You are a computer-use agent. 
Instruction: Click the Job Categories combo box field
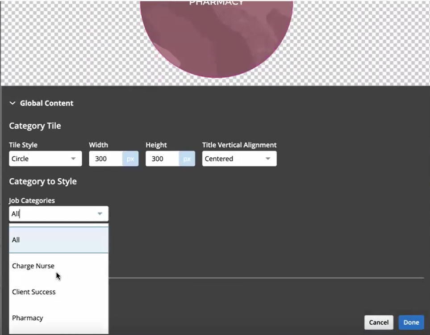click(x=58, y=214)
